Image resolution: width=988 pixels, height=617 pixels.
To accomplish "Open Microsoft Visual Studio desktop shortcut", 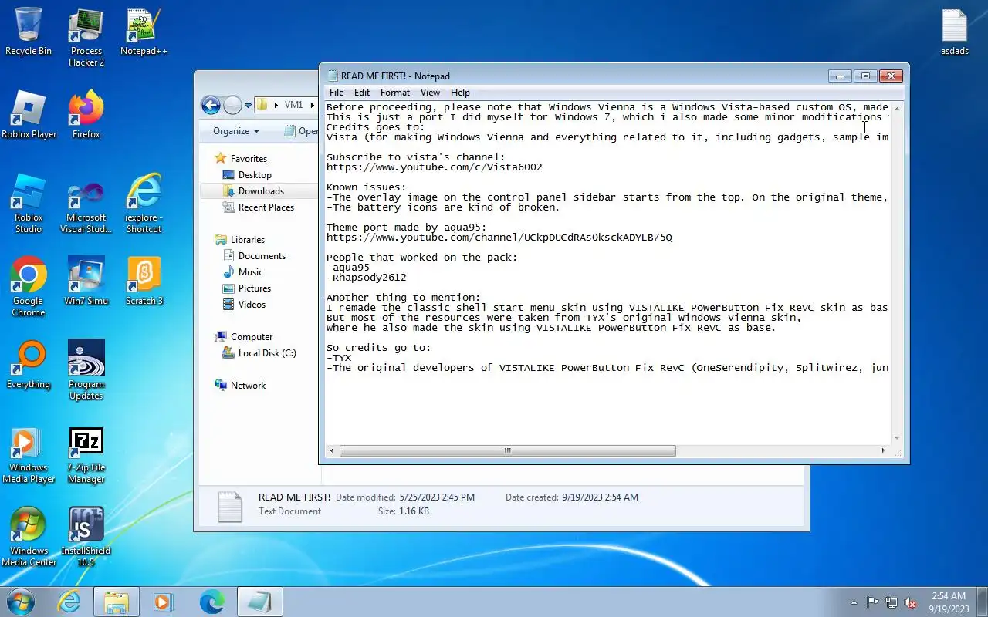I will [x=86, y=204].
